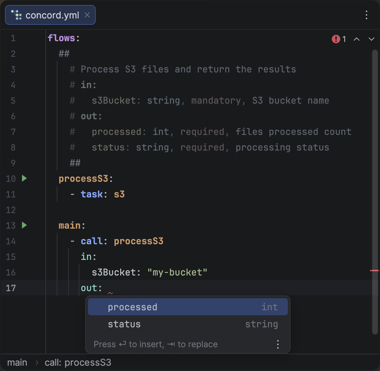Click the red error stripe marker
This screenshot has height=371, width=380.
coord(374,271)
